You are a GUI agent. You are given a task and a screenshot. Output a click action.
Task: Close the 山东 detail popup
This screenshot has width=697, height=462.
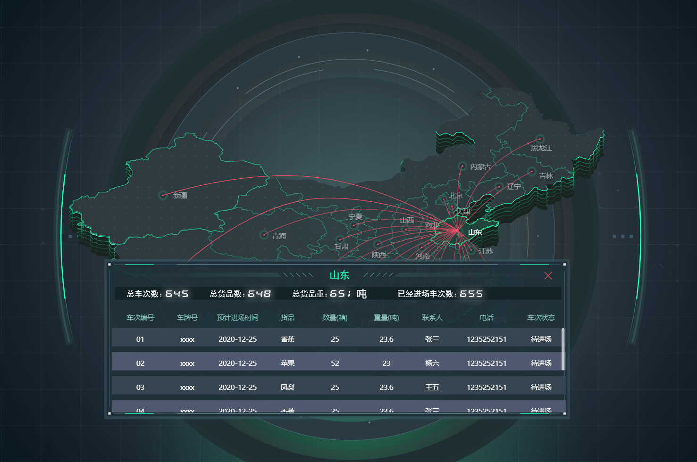click(x=548, y=276)
